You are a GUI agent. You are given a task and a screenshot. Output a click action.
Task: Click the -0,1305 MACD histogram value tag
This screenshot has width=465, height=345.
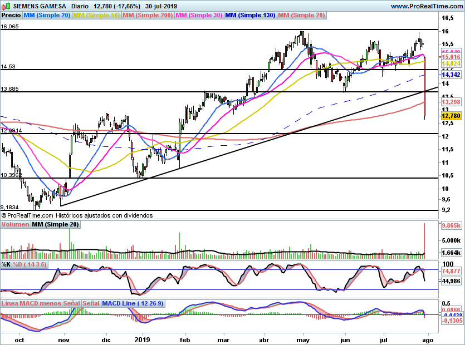(x=452, y=321)
